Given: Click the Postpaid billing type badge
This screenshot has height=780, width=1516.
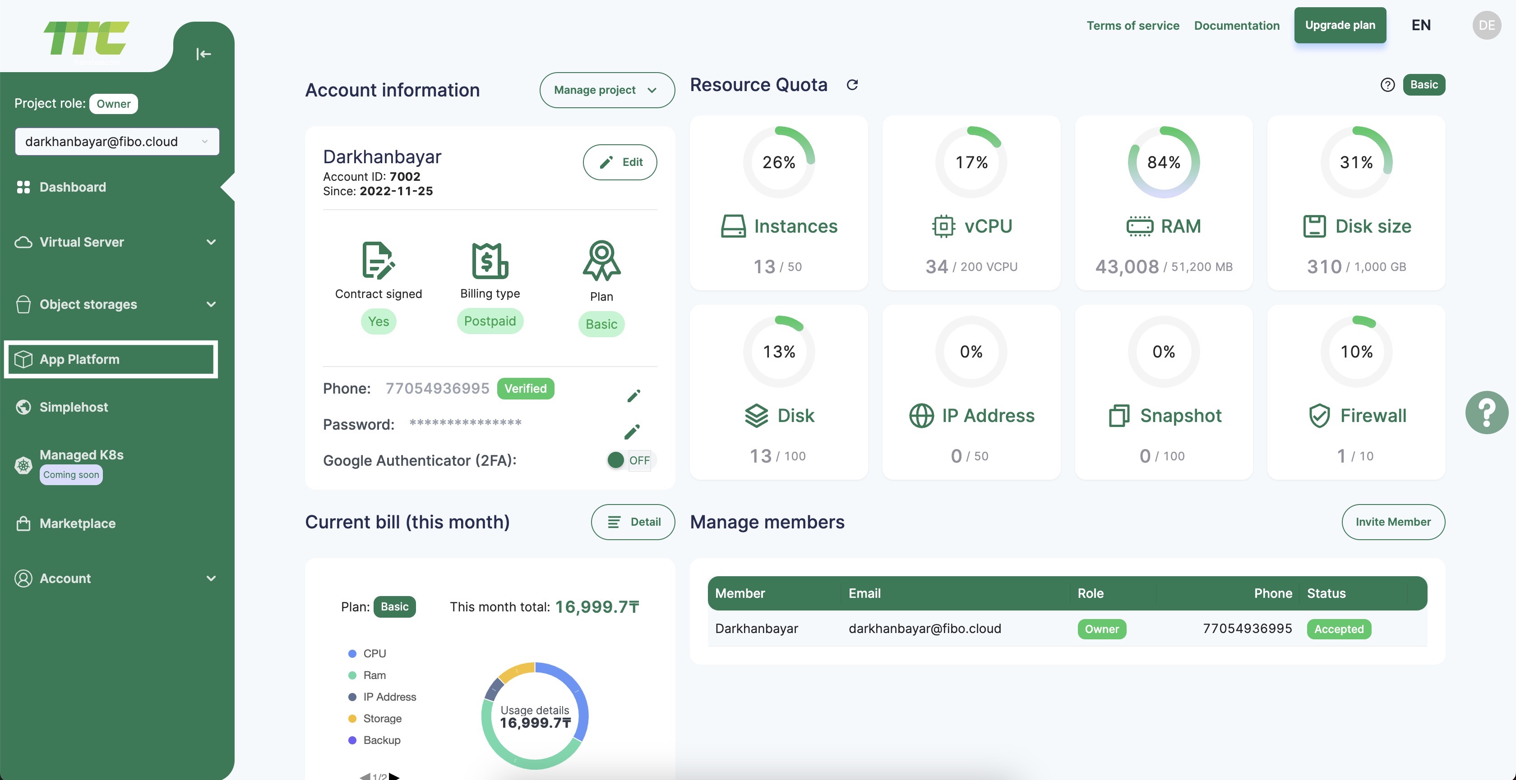Looking at the screenshot, I should (x=490, y=321).
